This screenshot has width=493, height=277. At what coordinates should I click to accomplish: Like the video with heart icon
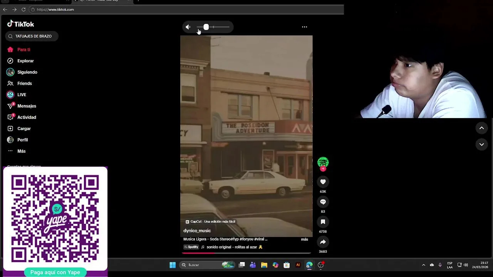click(323, 182)
